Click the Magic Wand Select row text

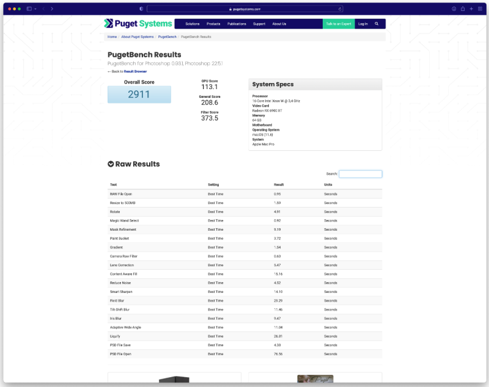125,221
